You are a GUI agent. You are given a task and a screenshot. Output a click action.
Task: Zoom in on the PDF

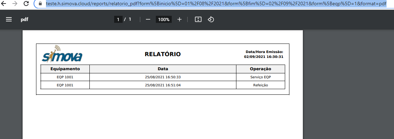pyautogui.click(x=180, y=19)
